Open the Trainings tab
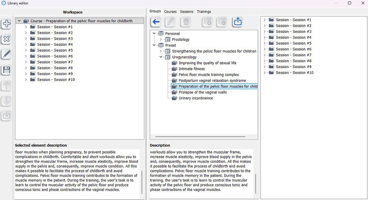This screenshot has height=200, width=368. (204, 12)
